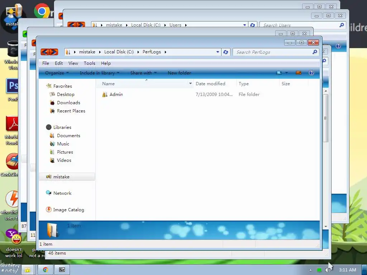Open the PerfLogs address history dropdown
The width and height of the screenshot is (367, 275).
click(x=218, y=52)
